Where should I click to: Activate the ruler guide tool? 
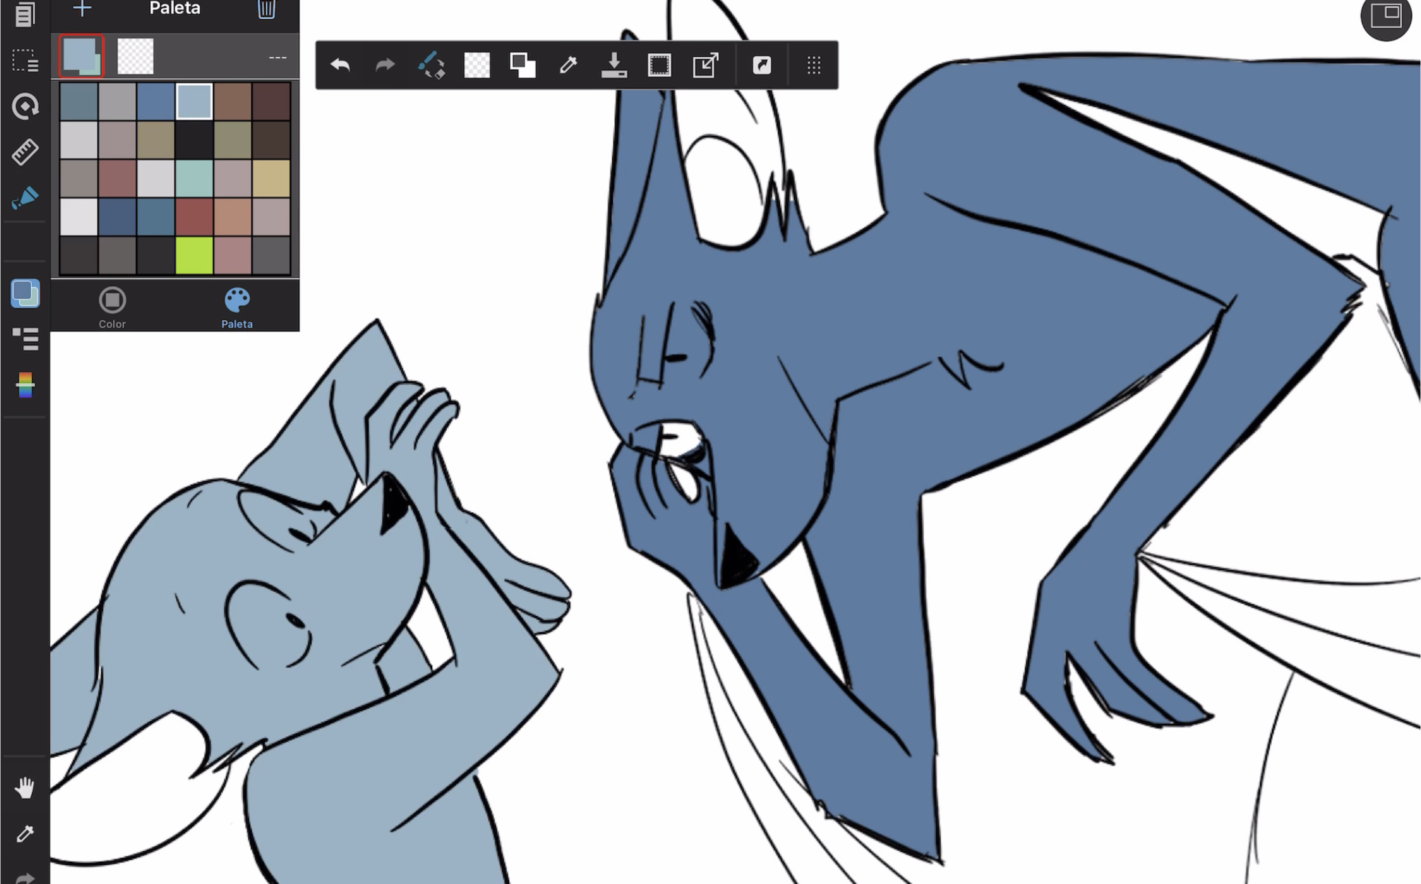pyautogui.click(x=25, y=152)
